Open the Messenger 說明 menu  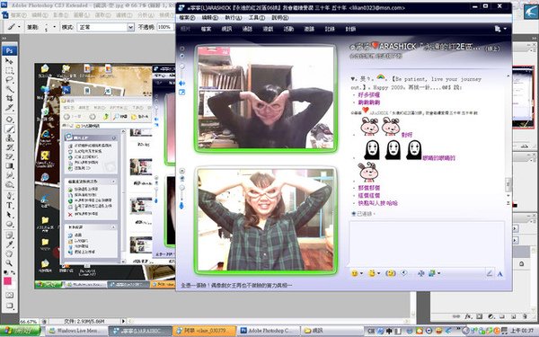pyautogui.click(x=279, y=18)
